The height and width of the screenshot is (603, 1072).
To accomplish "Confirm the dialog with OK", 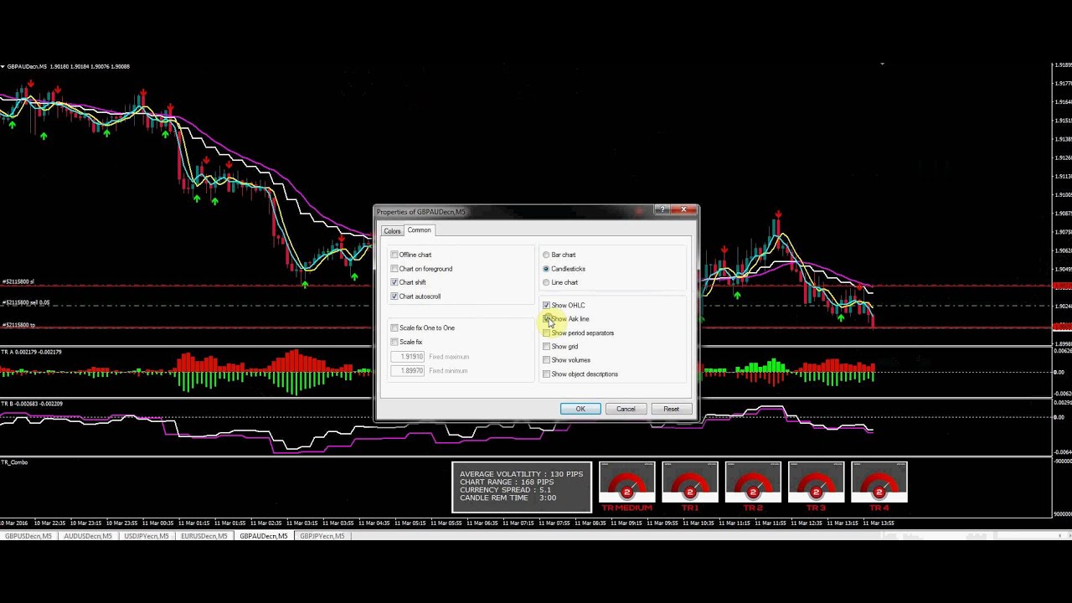I will [580, 409].
